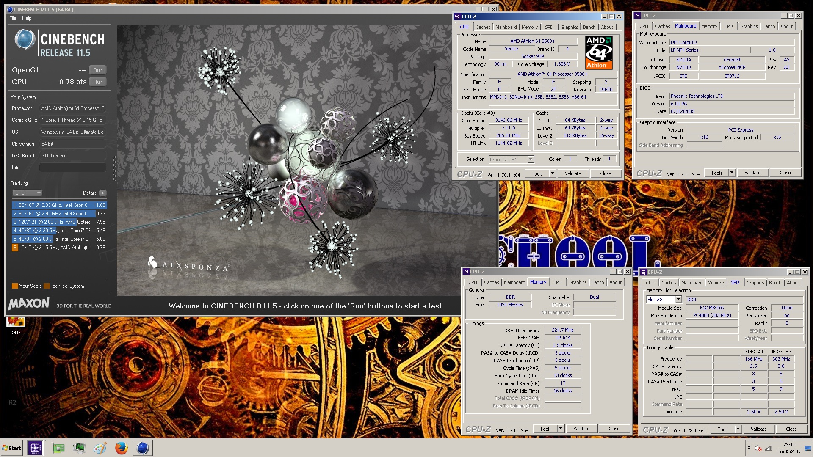Click Validate in SPD window

[759, 429]
